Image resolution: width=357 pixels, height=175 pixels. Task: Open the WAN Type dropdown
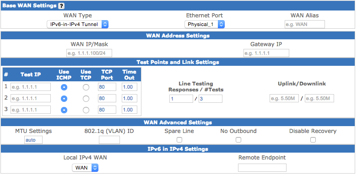pos(78,24)
